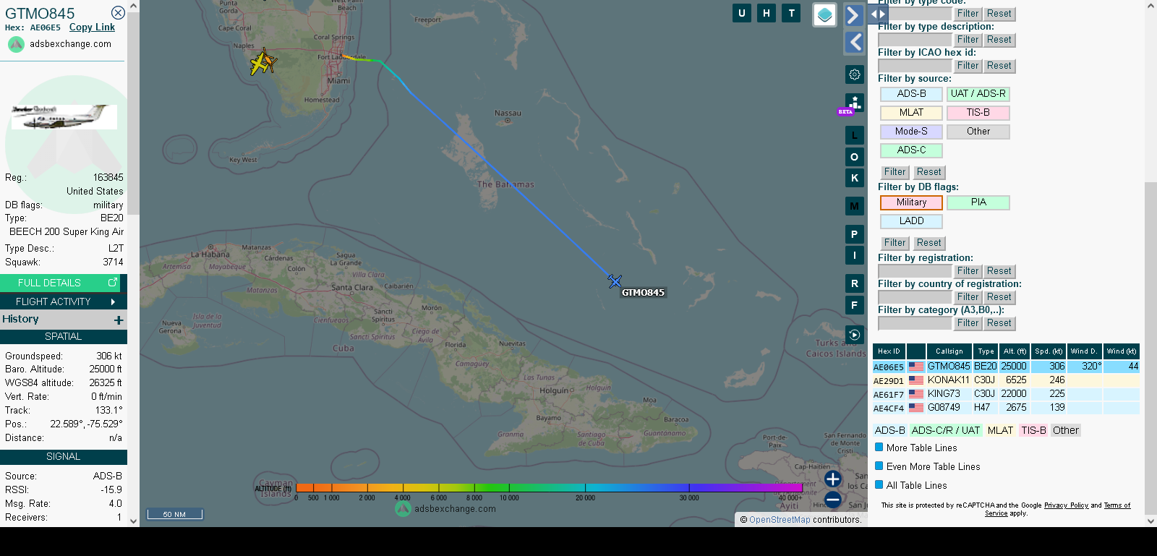1157x556 pixels.
Task: Toggle Other source filter
Action: click(x=978, y=132)
